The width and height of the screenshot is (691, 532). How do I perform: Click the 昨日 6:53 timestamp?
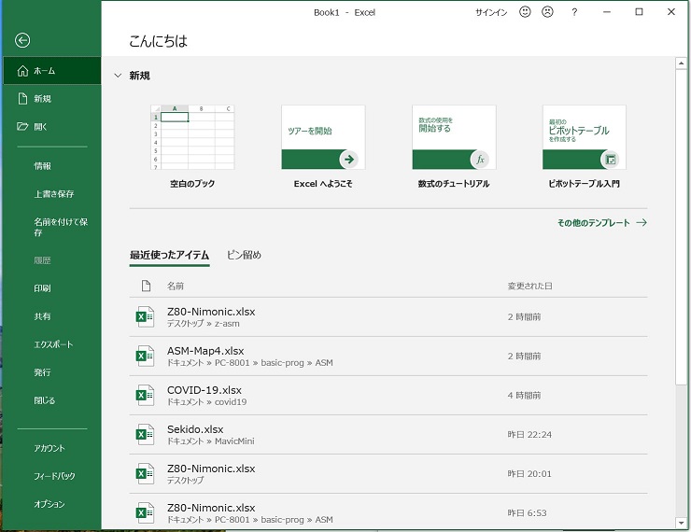pos(527,512)
